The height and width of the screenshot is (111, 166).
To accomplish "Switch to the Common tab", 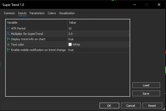I will (9, 13).
